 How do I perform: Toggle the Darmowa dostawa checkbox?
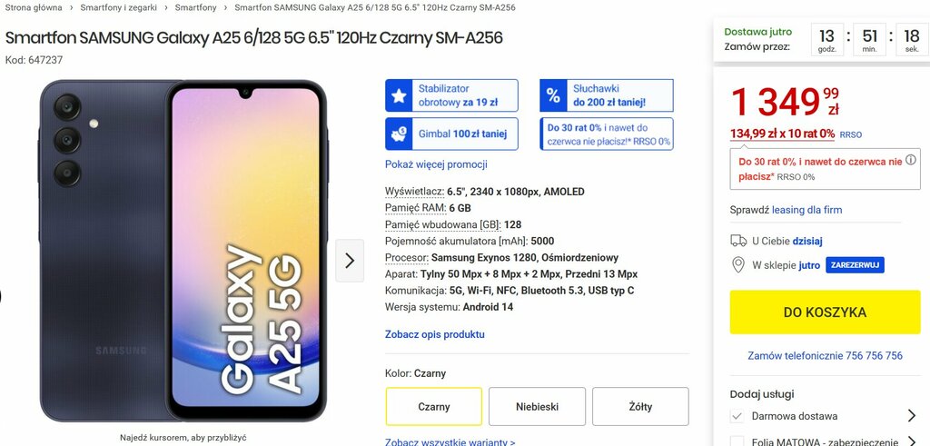[x=737, y=416]
